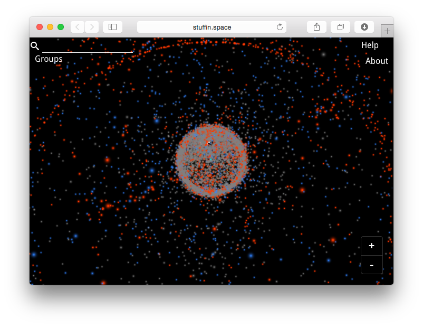Minimize the window with yellow button
423x327 pixels.
(x=50, y=27)
